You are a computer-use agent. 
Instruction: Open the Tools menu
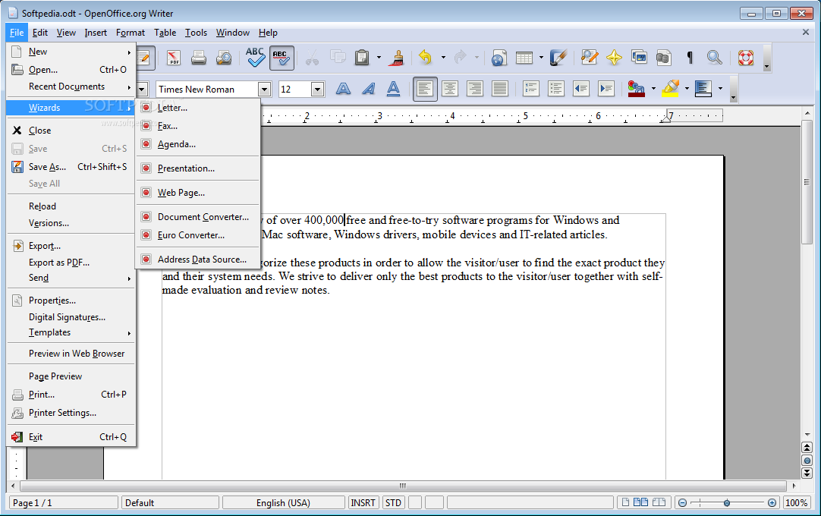tap(196, 33)
